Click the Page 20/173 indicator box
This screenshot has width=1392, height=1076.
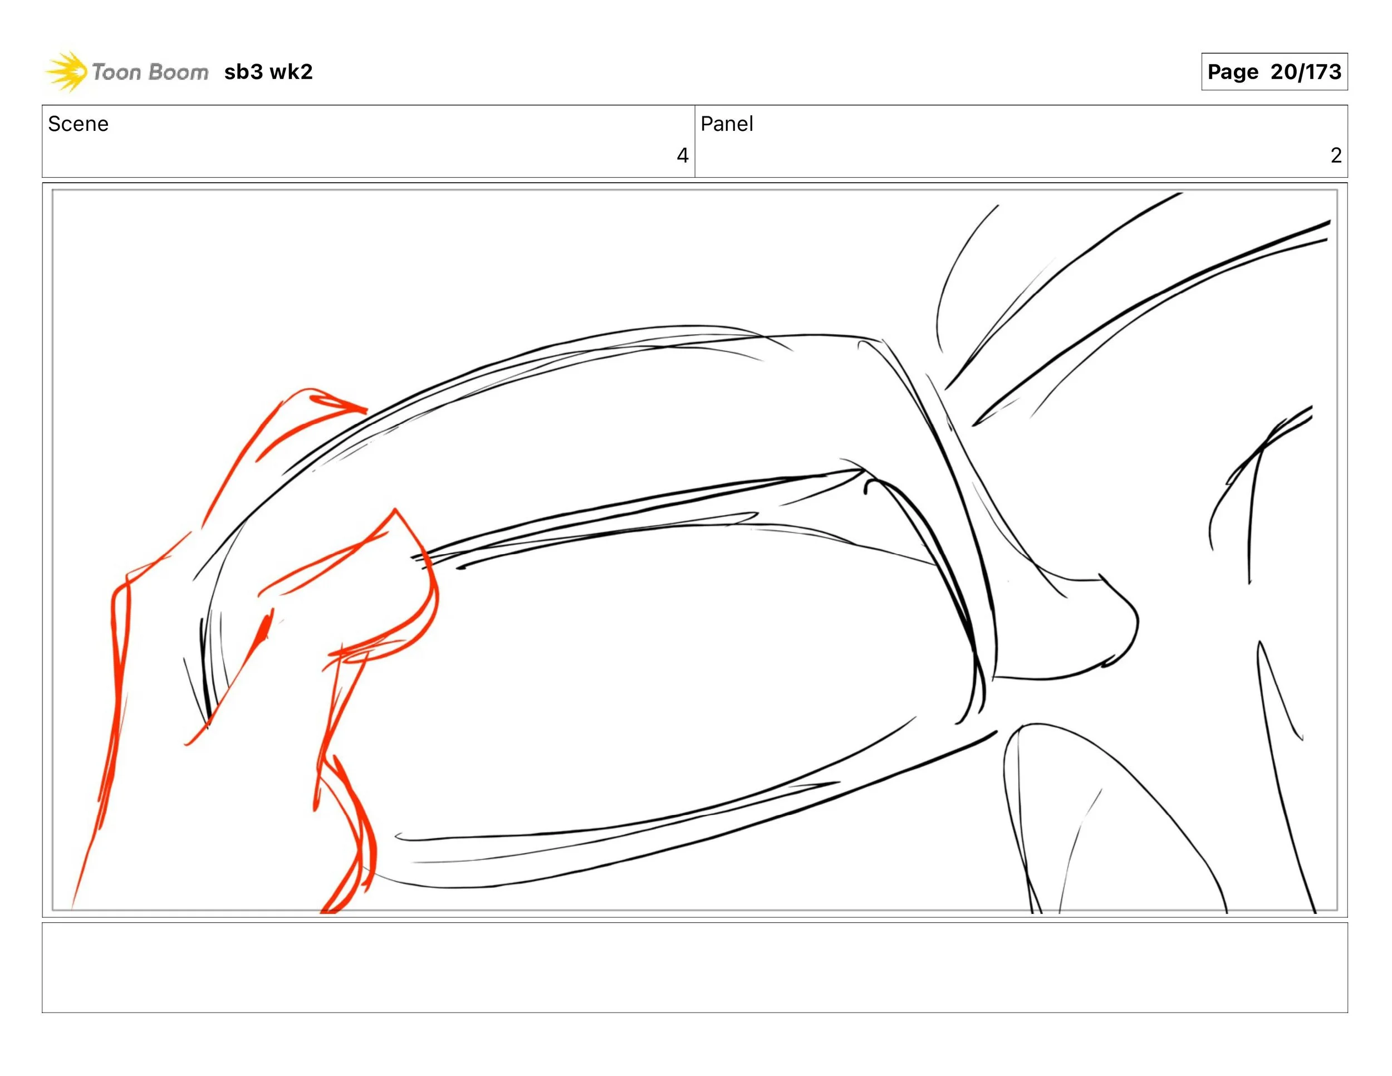1273,71
